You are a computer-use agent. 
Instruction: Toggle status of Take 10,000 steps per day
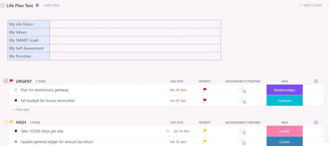click(16, 131)
